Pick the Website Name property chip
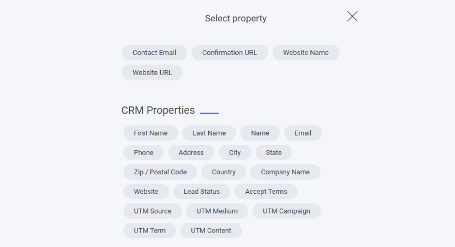 tap(305, 53)
